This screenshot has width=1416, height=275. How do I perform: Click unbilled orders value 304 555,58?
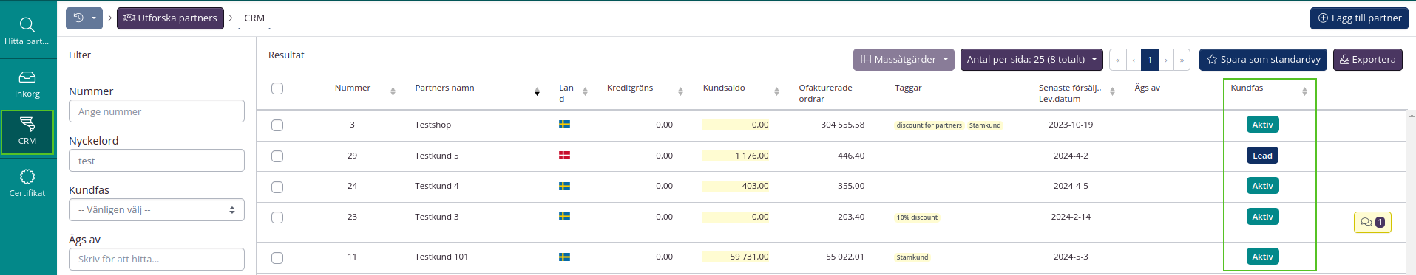842,125
